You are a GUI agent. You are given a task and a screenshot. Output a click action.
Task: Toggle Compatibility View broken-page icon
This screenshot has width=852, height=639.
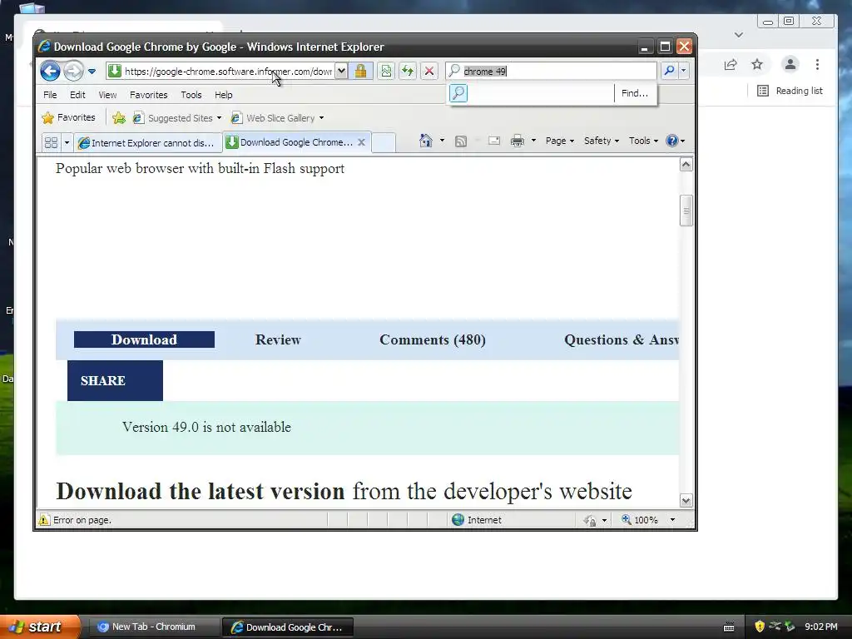point(386,71)
